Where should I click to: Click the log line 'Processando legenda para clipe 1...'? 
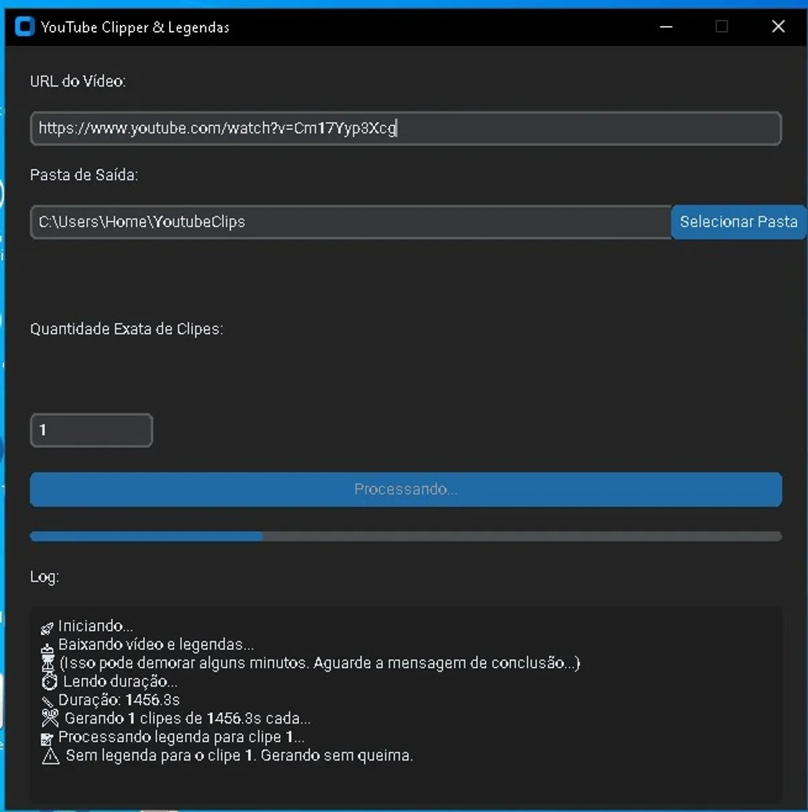[x=182, y=737]
